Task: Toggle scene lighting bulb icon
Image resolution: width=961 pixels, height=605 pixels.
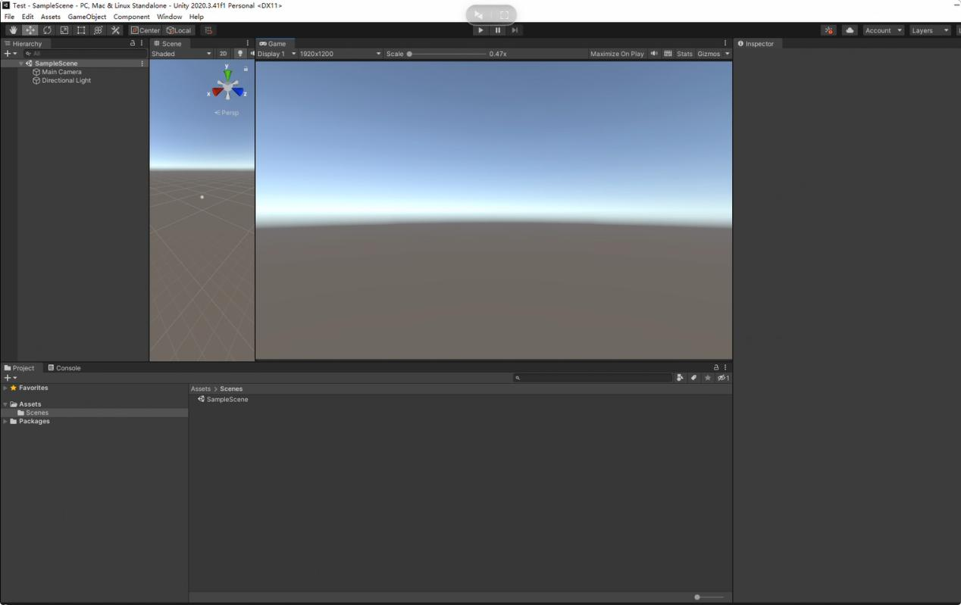Action: [x=239, y=54]
